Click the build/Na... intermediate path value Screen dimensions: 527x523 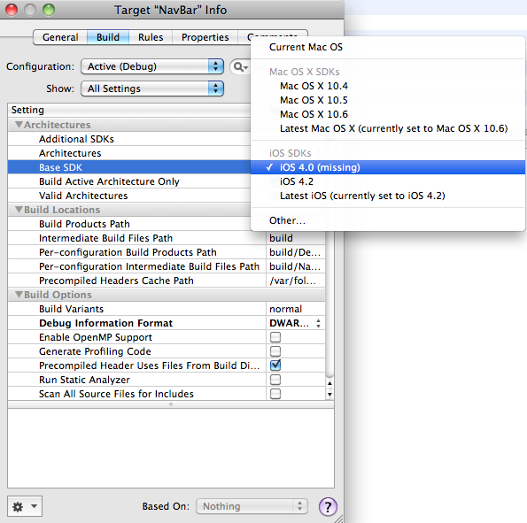pos(295,266)
